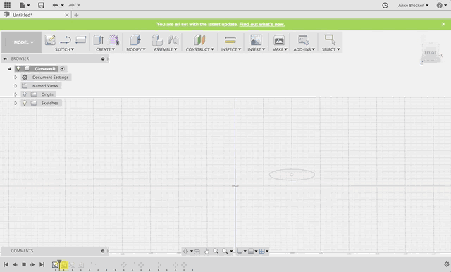Follow the 'Find out what's new' link

[x=261, y=24]
